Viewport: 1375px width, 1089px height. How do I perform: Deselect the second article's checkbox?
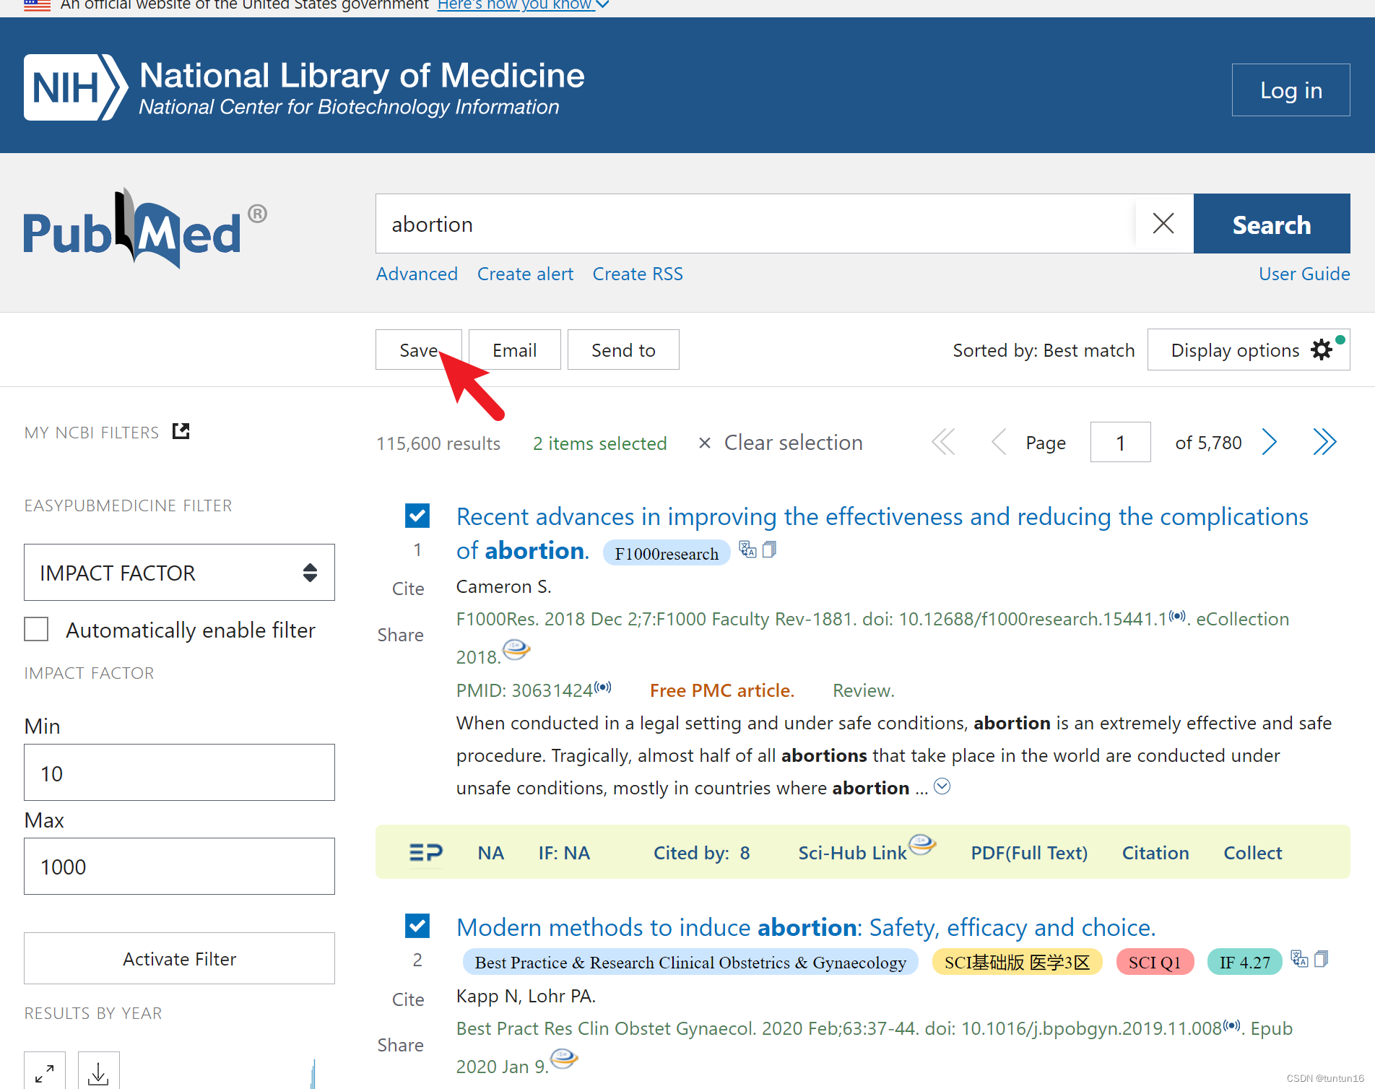point(417,926)
